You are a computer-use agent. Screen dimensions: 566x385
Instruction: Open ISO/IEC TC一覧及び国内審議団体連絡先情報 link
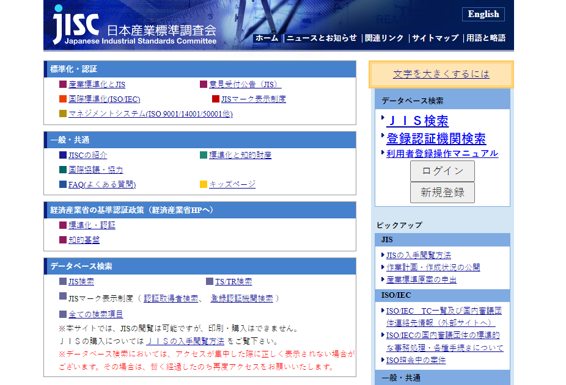[x=444, y=317]
